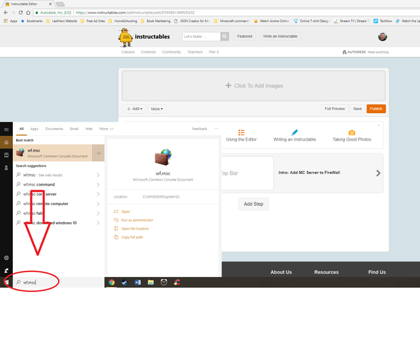This screenshot has width=420, height=350.
Task: Open the Add dropdown in the editor
Action: pos(134,108)
